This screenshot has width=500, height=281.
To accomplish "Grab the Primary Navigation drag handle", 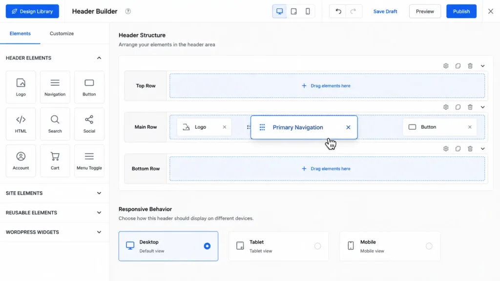I will (x=262, y=127).
